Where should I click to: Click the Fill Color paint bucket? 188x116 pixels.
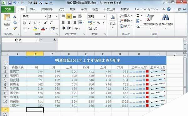click(x=35, y=29)
